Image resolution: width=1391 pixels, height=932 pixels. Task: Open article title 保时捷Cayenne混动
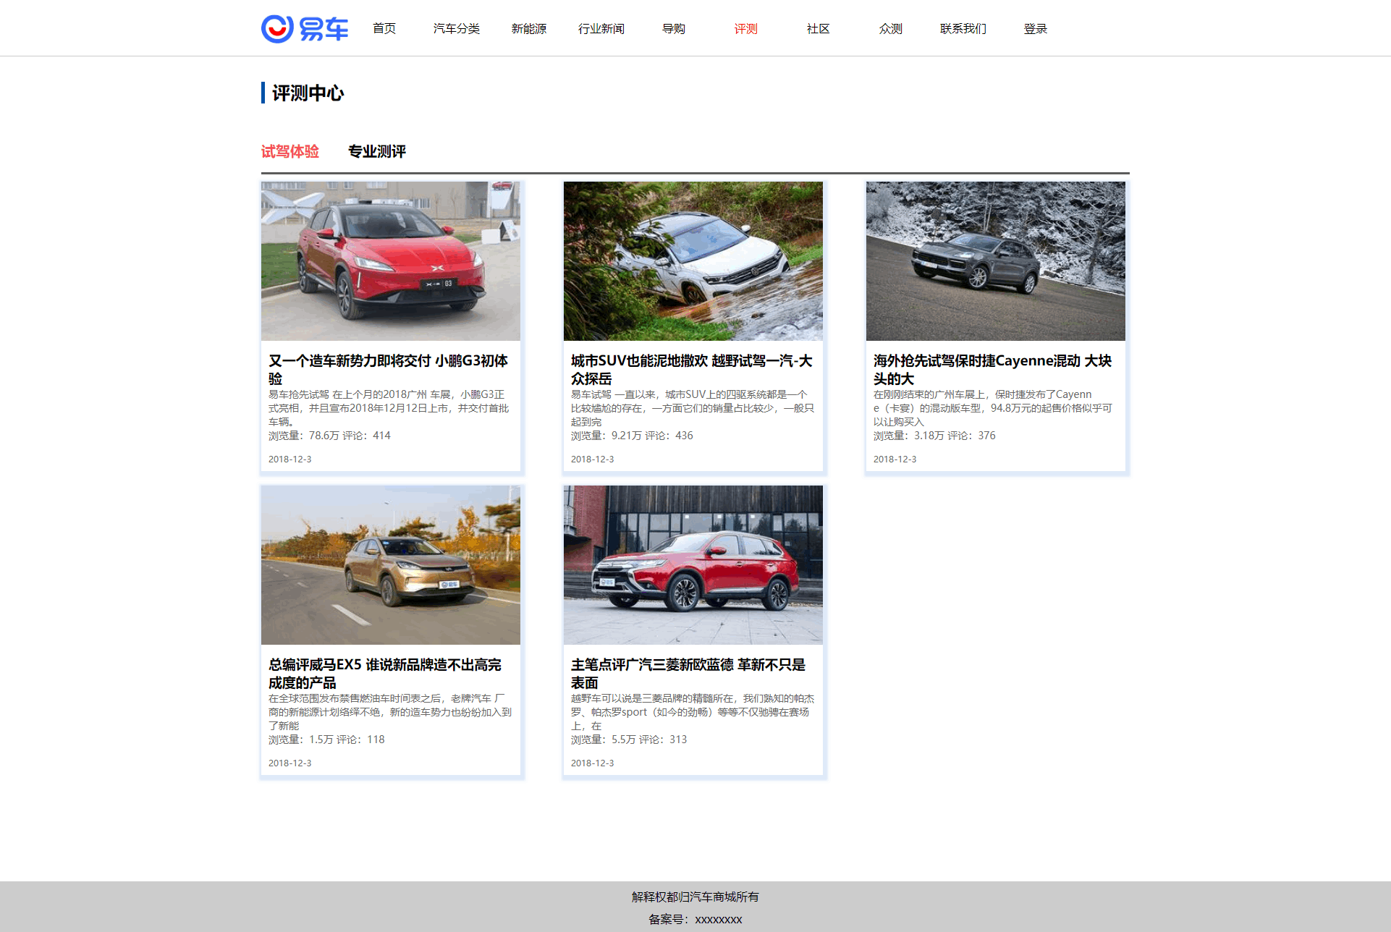pos(993,370)
